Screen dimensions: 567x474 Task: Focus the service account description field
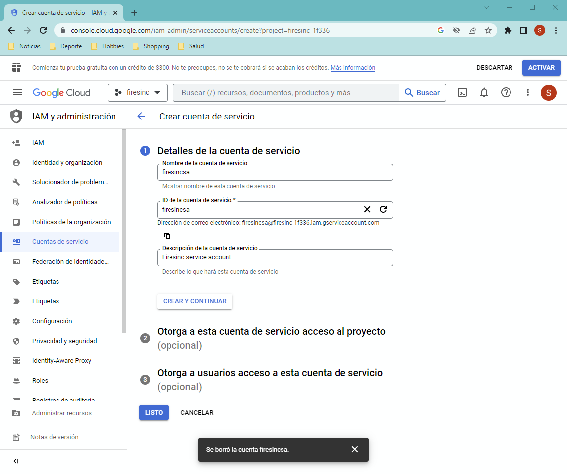pos(275,258)
